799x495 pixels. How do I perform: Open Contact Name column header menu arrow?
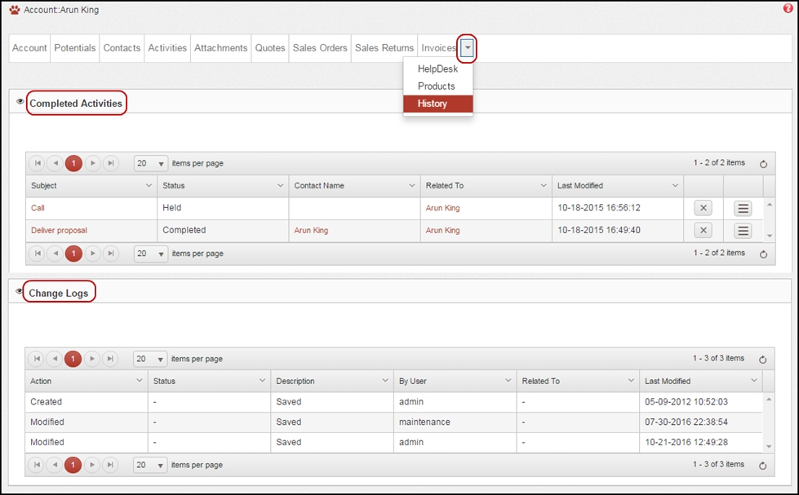411,185
